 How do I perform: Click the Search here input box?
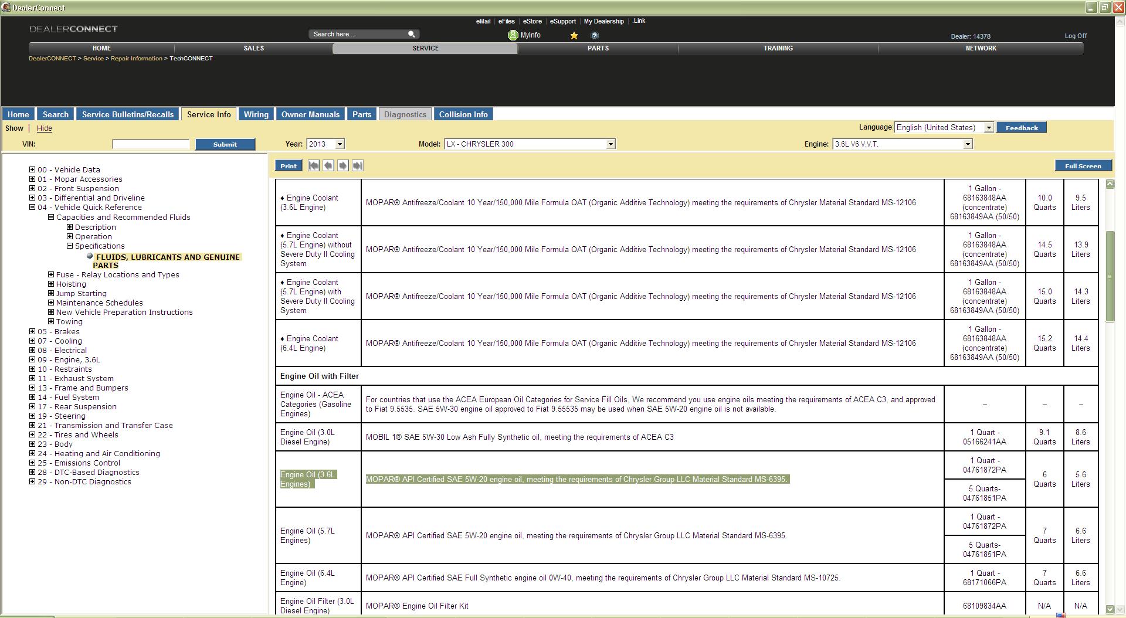click(358, 34)
